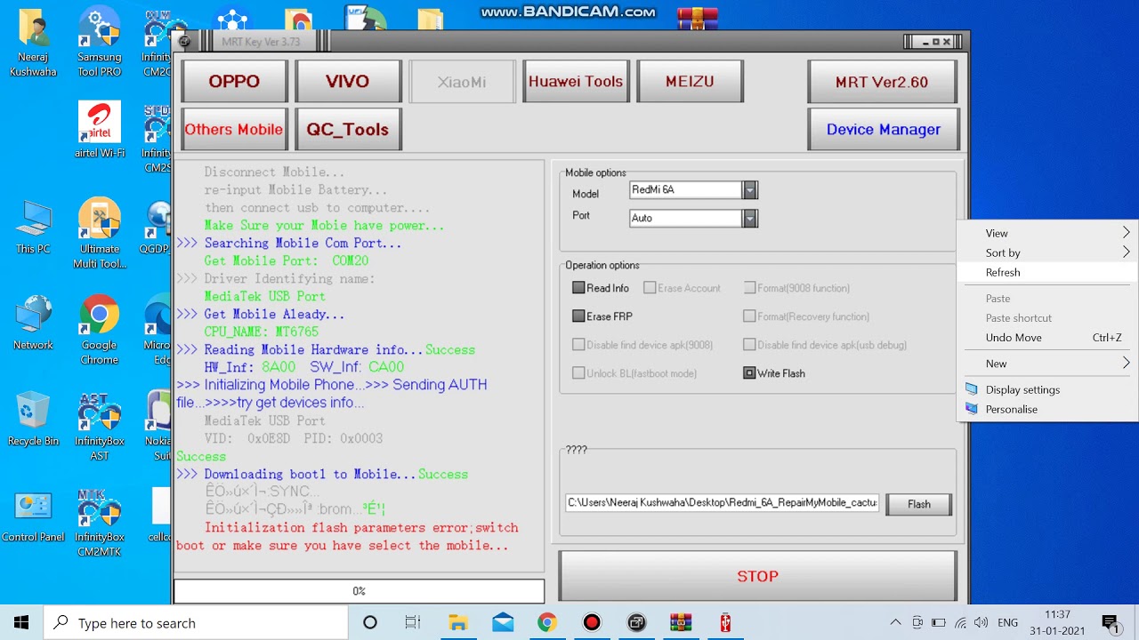Toggle Unlock BL(fastboot mode) checkbox
Screen dimensions: 1139x640
(x=578, y=373)
